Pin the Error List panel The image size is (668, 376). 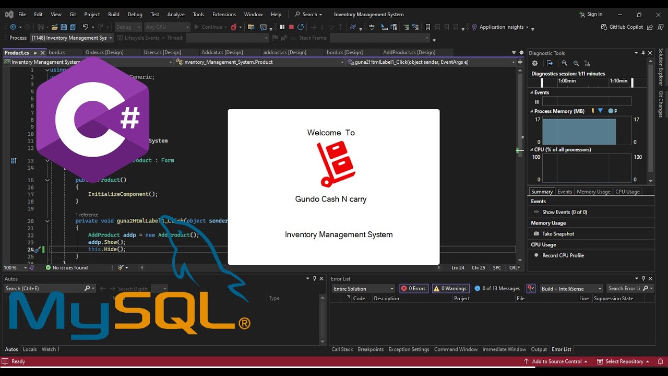(643, 279)
